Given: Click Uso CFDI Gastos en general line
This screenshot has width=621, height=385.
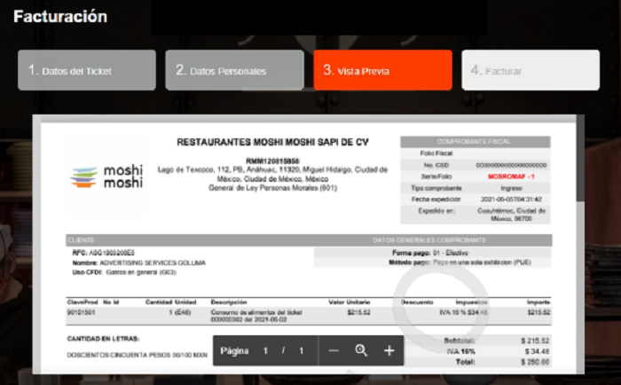Looking at the screenshot, I should pyautogui.click(x=124, y=272).
